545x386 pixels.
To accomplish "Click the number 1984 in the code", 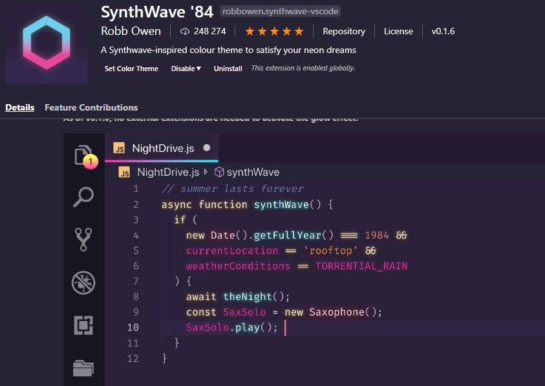I will click(377, 235).
